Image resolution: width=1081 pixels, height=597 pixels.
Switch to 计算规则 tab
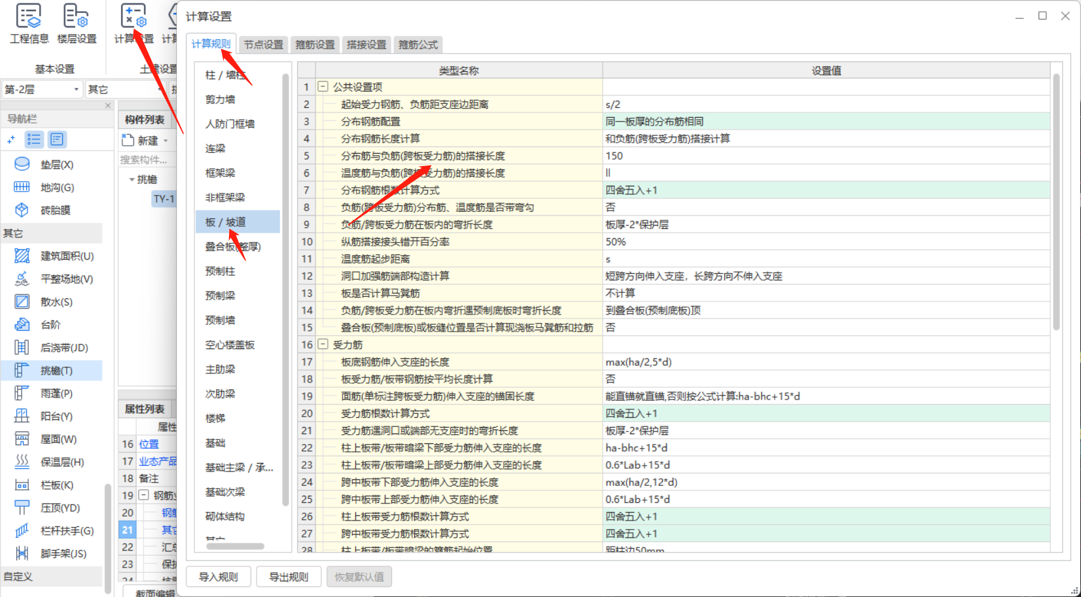click(211, 44)
